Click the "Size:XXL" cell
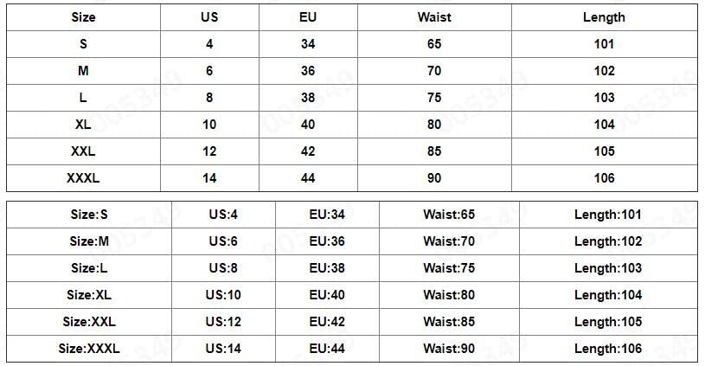The image size is (705, 366). click(89, 322)
